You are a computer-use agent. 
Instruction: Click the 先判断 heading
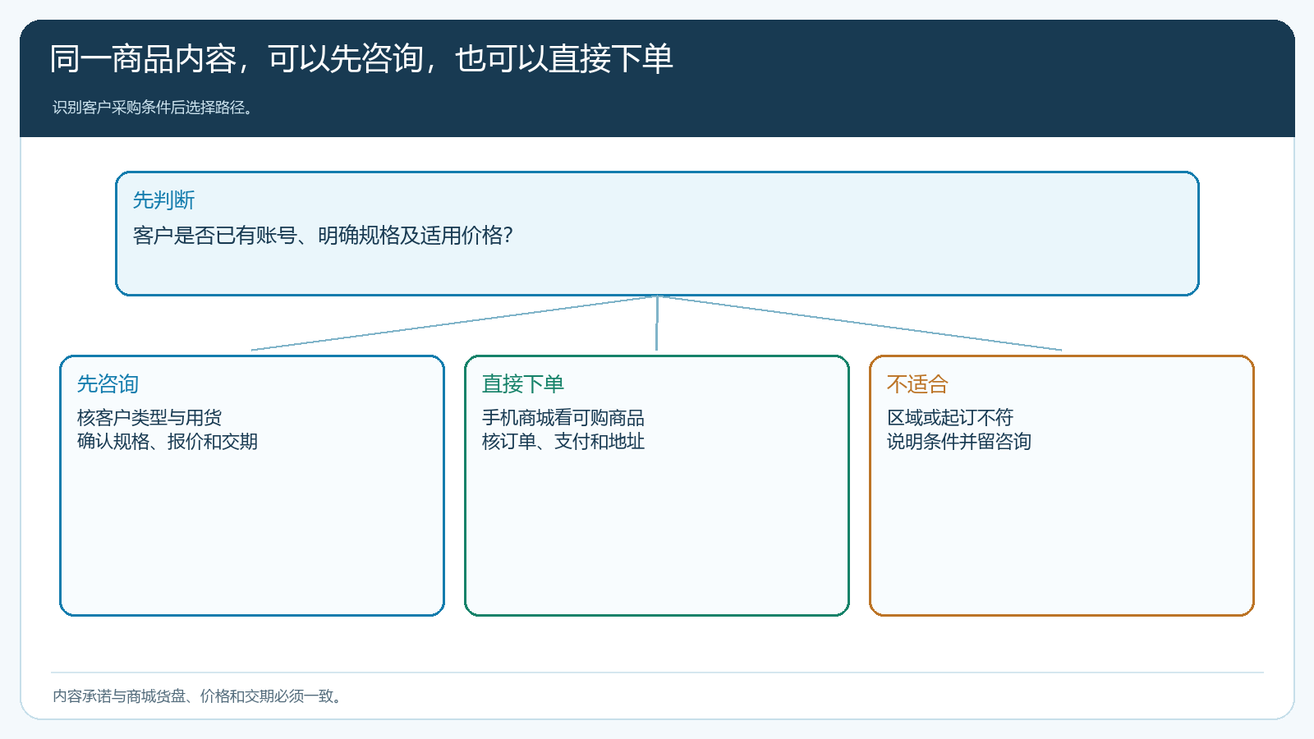click(163, 200)
